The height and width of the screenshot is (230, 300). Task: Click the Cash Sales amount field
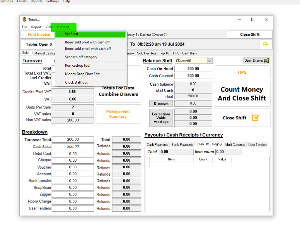[73, 146]
